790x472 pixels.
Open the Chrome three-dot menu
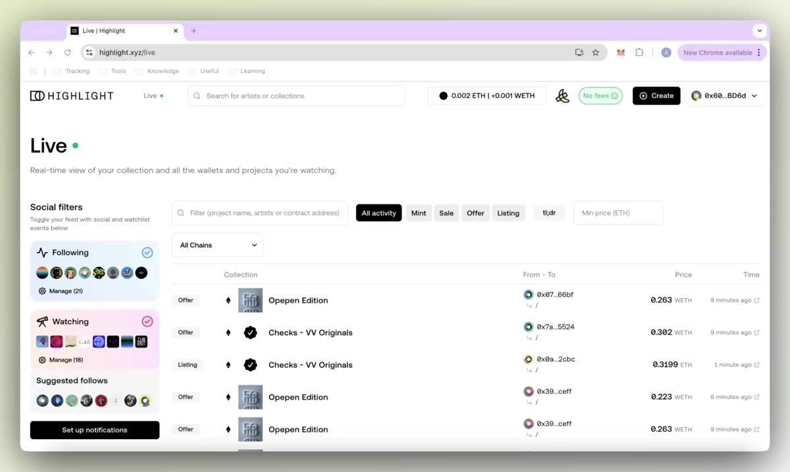pyautogui.click(x=759, y=53)
